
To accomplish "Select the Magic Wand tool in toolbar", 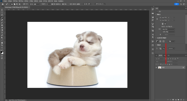I will pos(2,17).
